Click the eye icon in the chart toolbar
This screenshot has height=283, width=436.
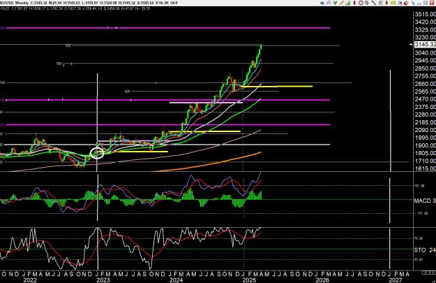[x=322, y=3]
